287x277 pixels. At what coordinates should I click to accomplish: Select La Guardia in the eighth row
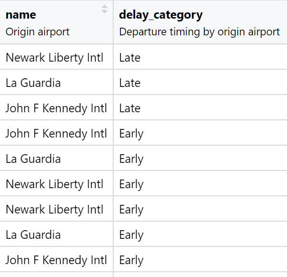33,235
